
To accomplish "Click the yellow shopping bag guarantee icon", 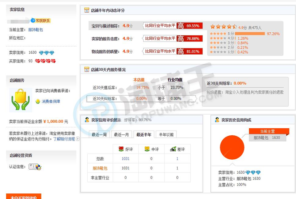I will 20,99.
